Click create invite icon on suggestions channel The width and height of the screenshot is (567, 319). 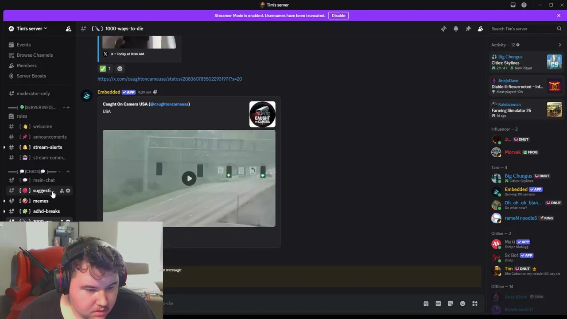pos(62,191)
